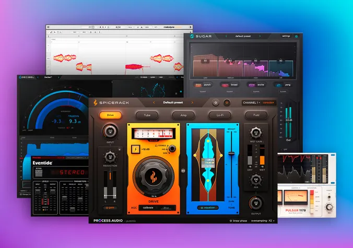Toggle the gate button in Spicerack
This screenshot has width=353, height=248.
(110, 208)
